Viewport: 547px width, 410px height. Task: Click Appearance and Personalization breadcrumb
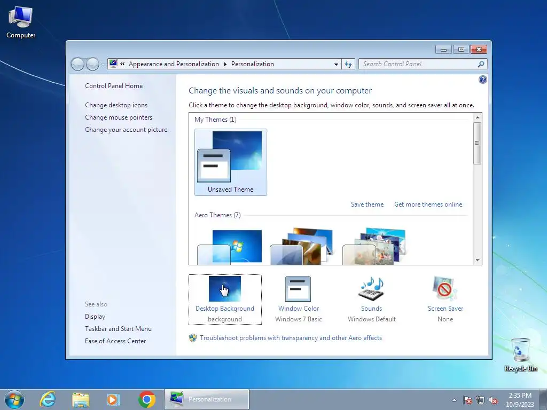coord(174,64)
